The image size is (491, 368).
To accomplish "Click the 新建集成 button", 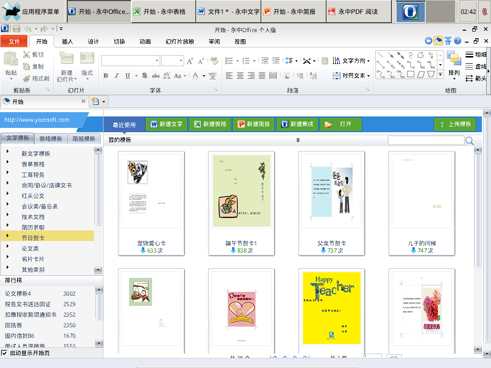I will pos(297,124).
